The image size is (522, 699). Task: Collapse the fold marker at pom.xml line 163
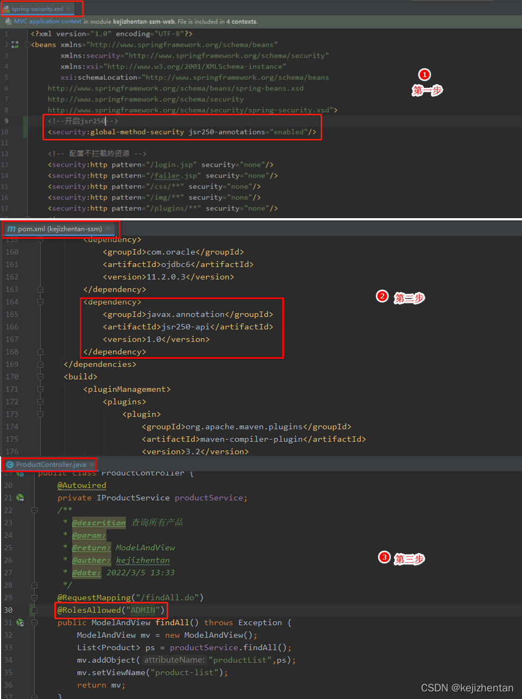pos(40,289)
